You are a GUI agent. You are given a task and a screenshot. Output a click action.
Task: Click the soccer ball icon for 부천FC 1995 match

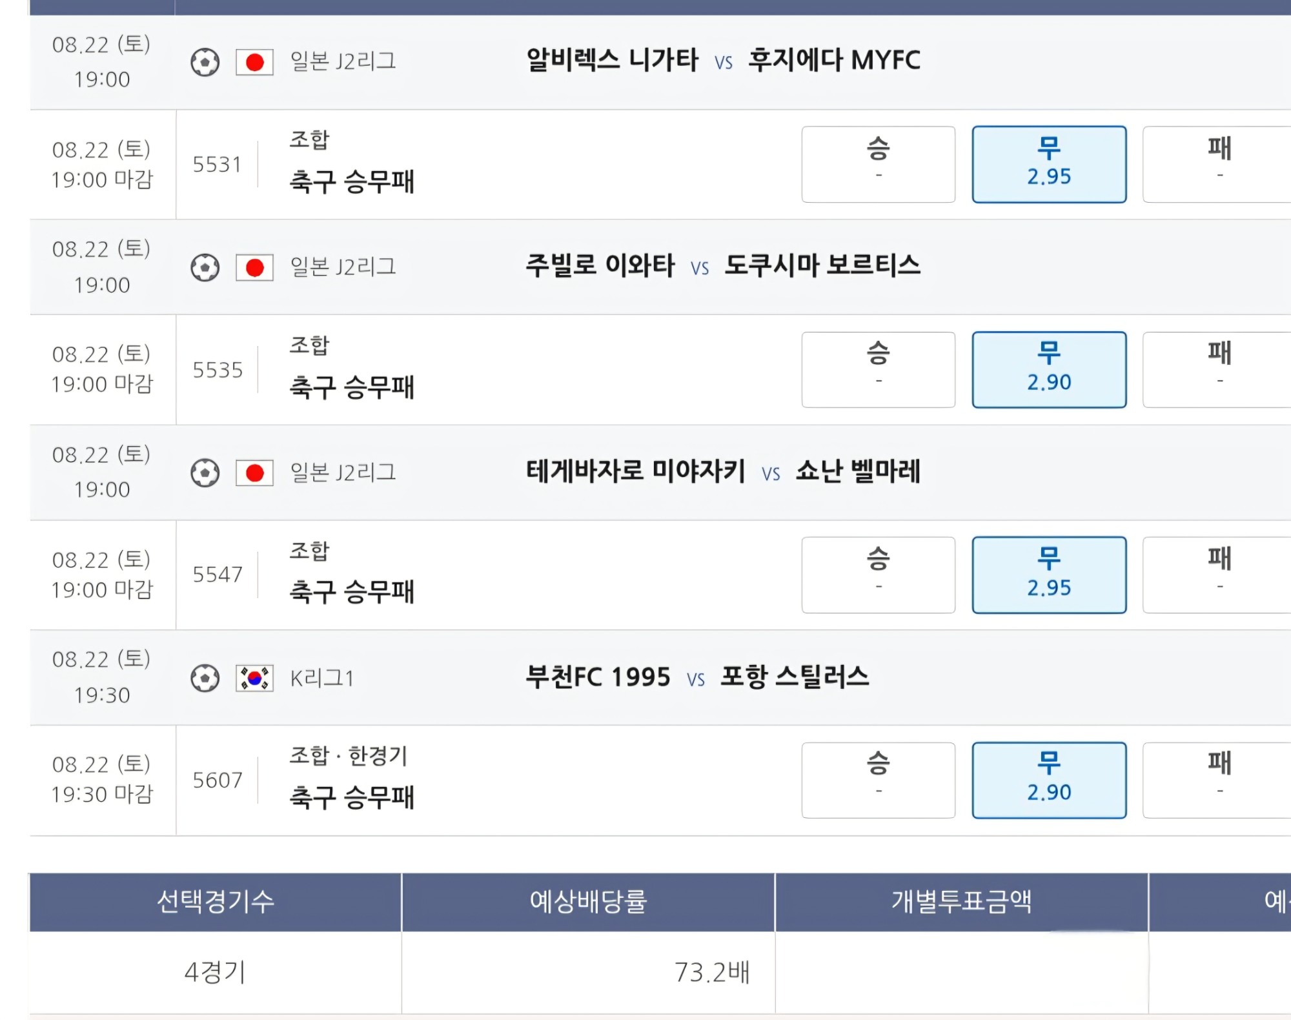205,678
